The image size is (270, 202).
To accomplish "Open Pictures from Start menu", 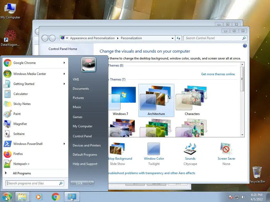I will [78, 98].
